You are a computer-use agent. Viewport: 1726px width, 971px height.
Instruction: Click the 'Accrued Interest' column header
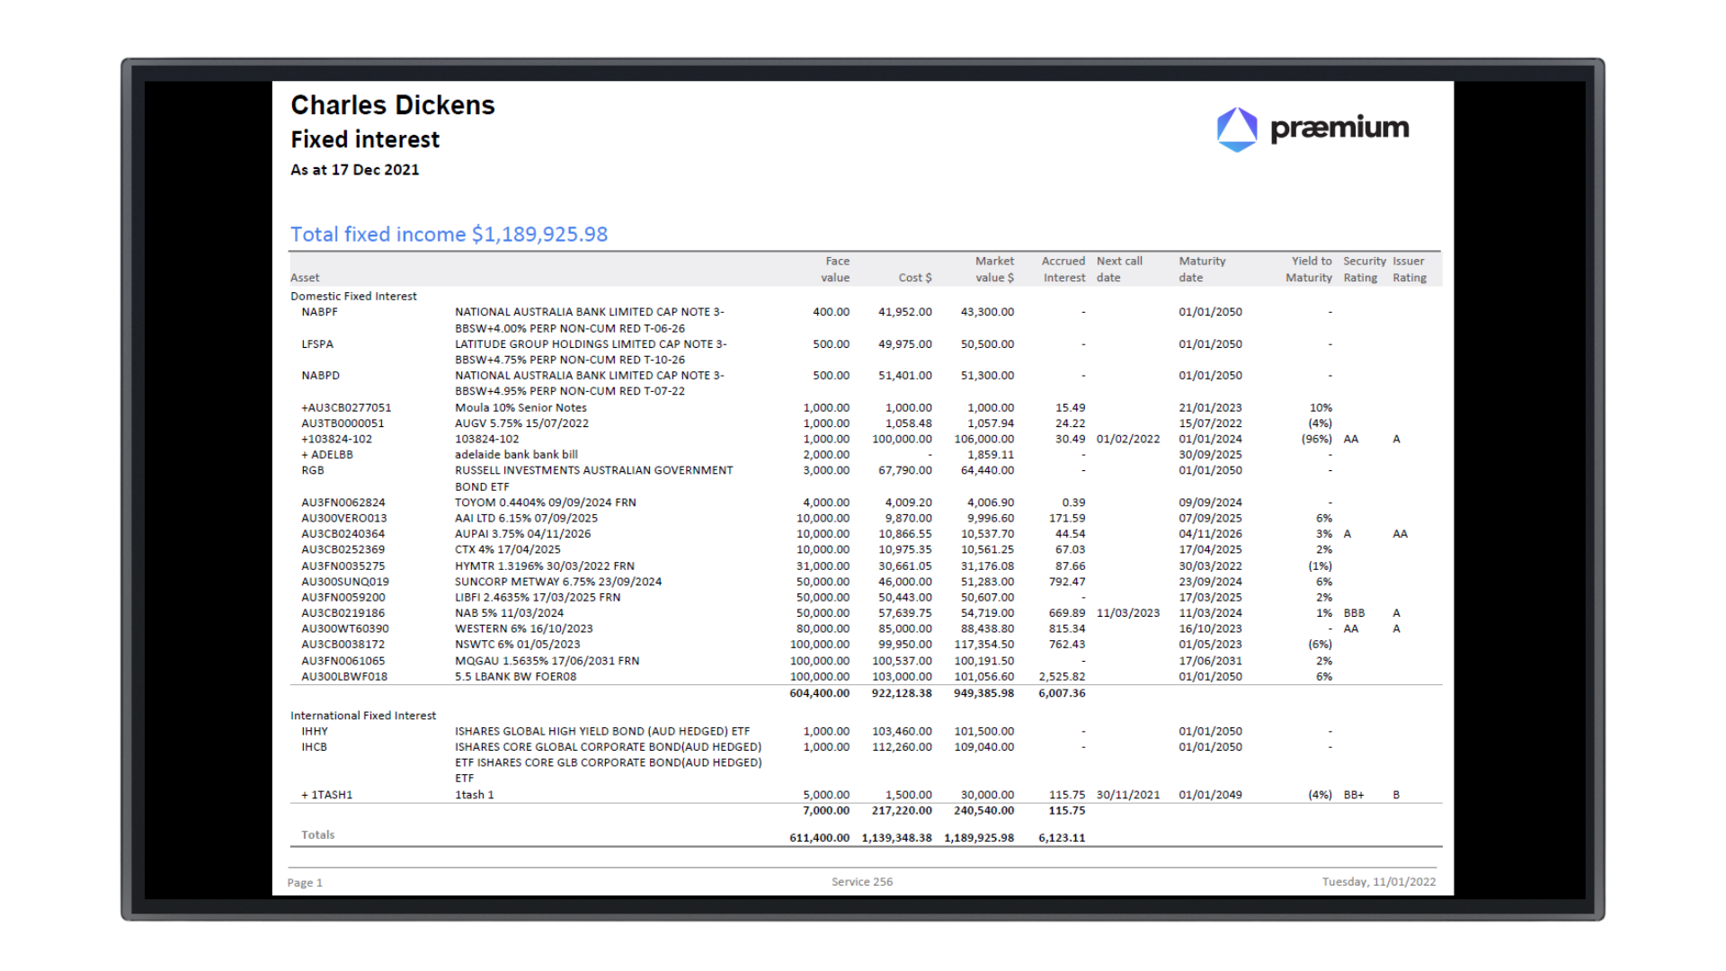1063,270
